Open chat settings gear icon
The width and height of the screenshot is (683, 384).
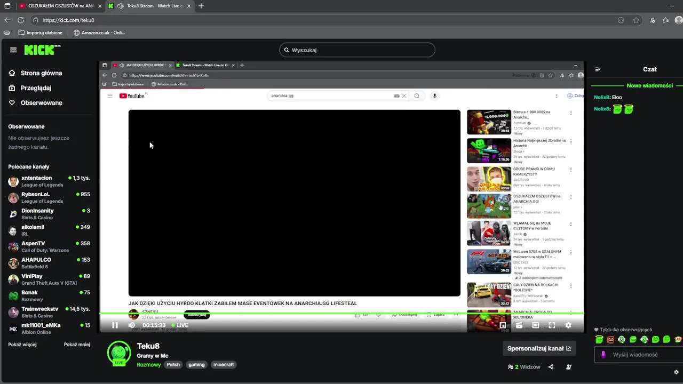click(676, 372)
